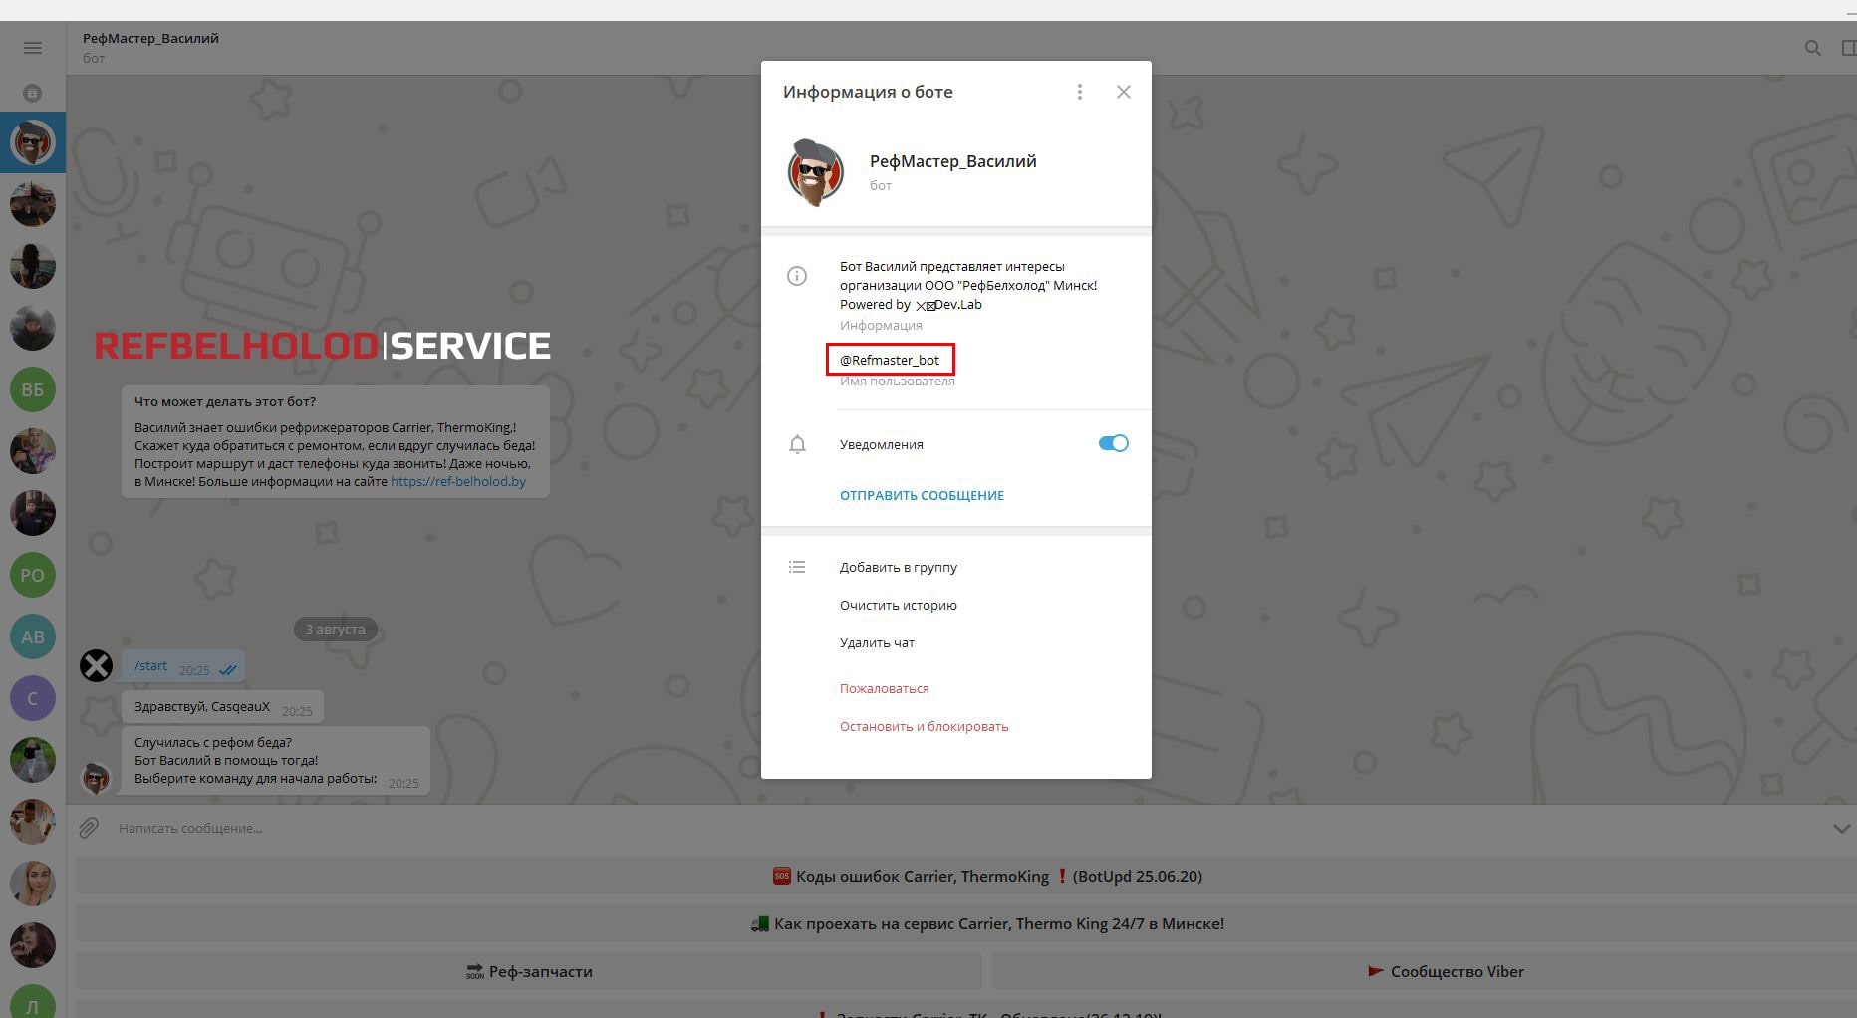The height and width of the screenshot is (1018, 1857).
Task: Open the РефМастер_Василий chat header title
Action: [150, 38]
